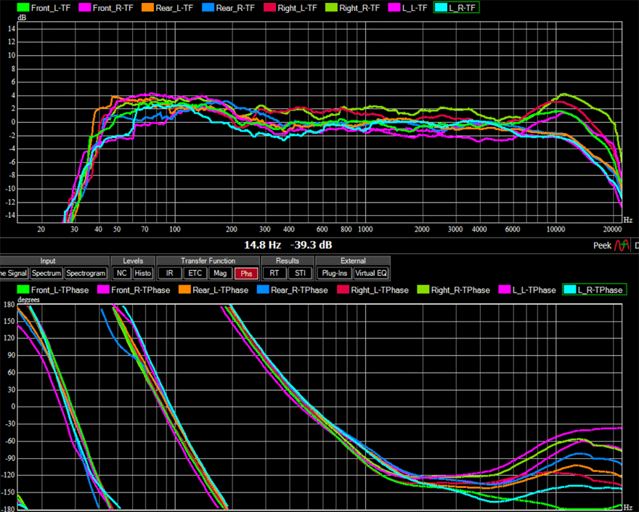Click the Transfer Function group header

[x=208, y=261]
